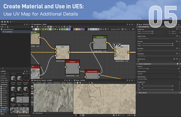Open the Alpha Blending dropdown
The image size is (181, 117).
point(159,79)
